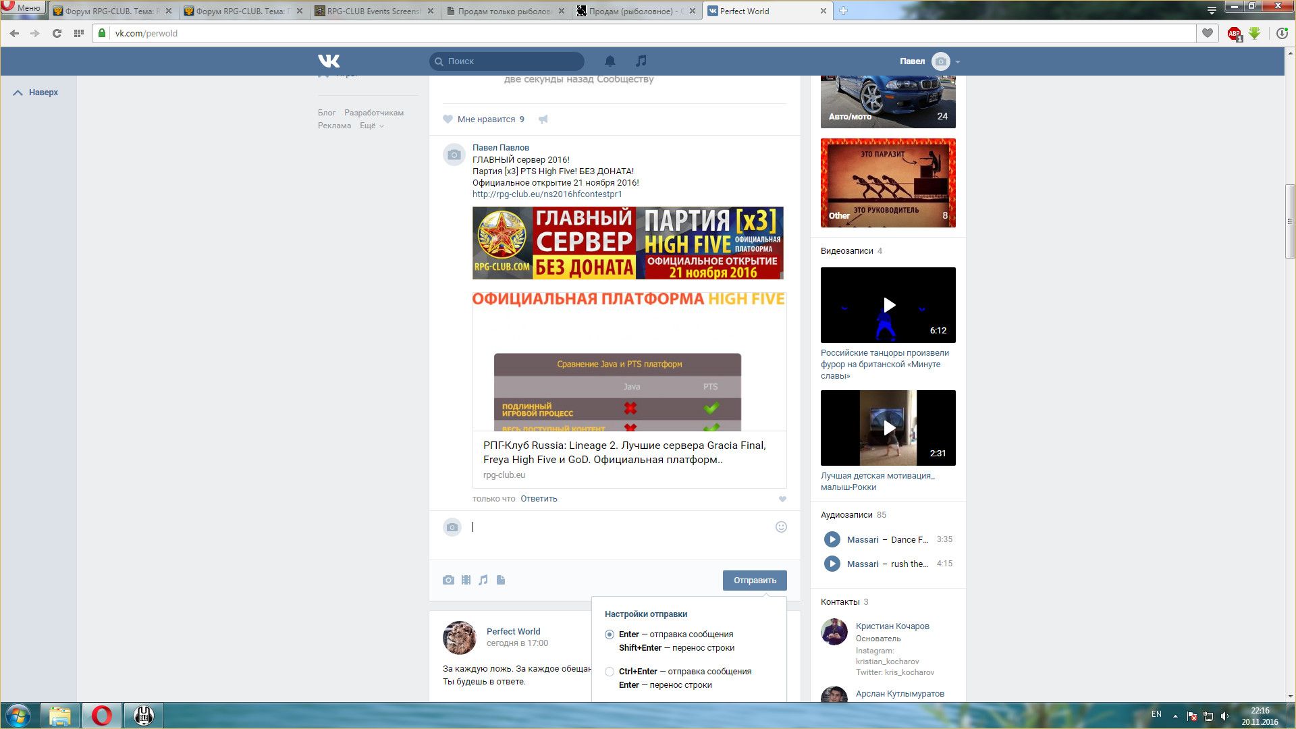Like the post with 9 likes
Screen dimensions: 1296x729
483,119
